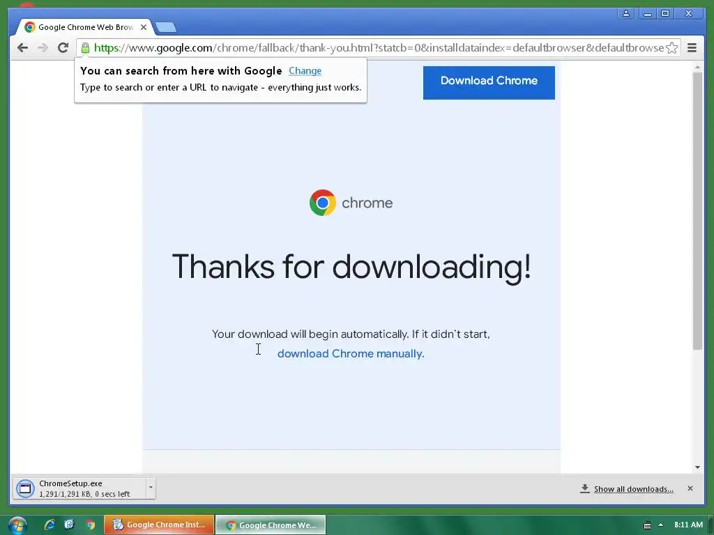This screenshot has width=714, height=535.
Task: Click the ChromeSetup.exe file icon
Action: click(25, 488)
